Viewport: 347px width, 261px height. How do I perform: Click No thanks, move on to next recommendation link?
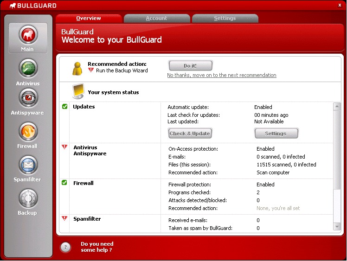coord(222,75)
